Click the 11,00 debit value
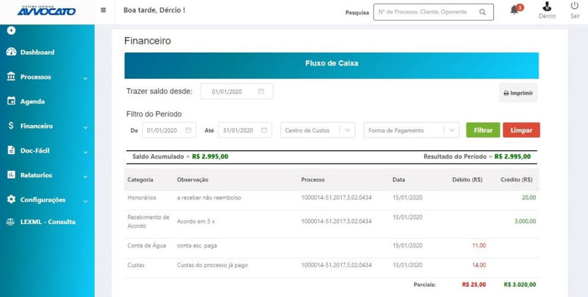 pos(479,246)
